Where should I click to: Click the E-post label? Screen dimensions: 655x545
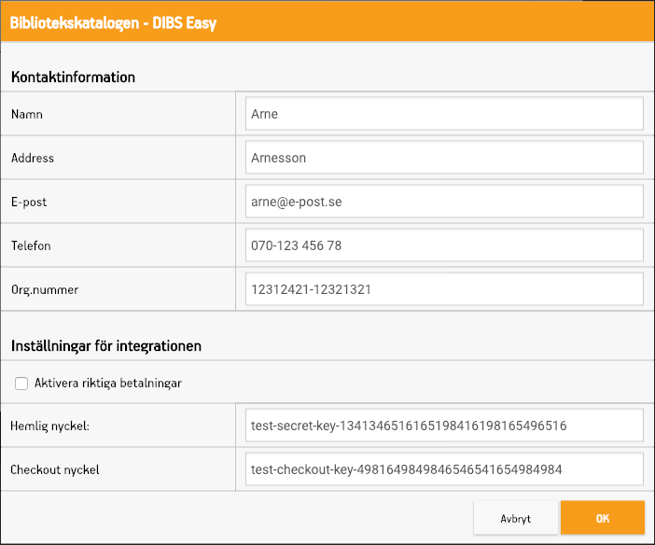click(29, 202)
